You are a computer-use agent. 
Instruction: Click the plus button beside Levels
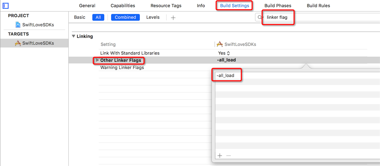[x=173, y=18]
